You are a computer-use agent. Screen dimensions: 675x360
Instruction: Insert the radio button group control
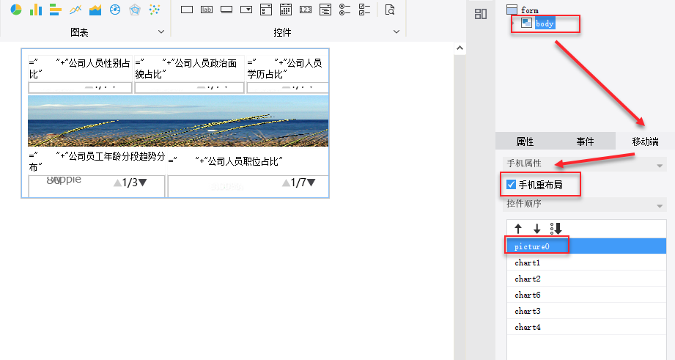coord(345,10)
